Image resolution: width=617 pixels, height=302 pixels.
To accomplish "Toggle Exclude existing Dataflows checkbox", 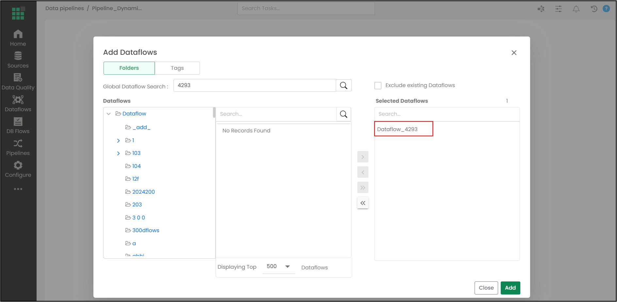I will tap(378, 85).
